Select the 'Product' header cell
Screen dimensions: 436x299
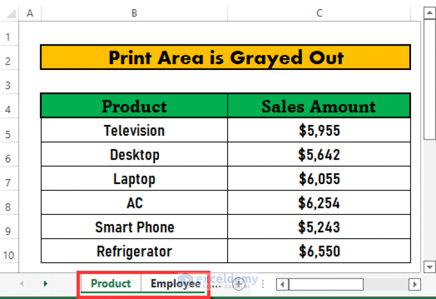coord(134,106)
